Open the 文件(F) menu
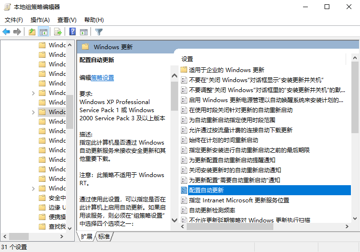This screenshot has height=252, width=360. coord(14,20)
